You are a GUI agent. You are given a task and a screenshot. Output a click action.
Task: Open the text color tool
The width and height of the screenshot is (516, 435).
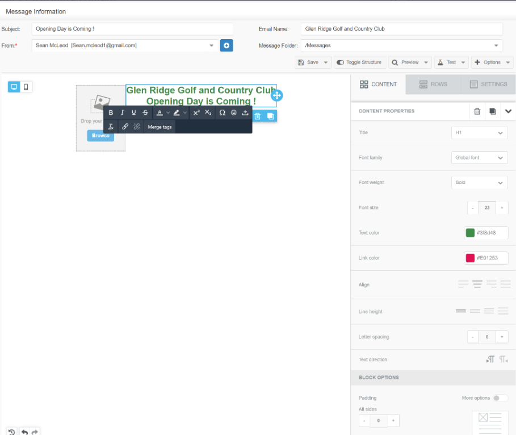click(x=160, y=112)
